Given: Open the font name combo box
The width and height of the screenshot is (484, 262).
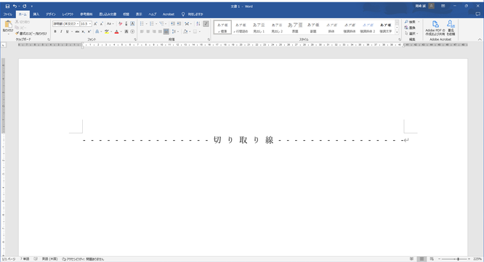Looking at the screenshot, I should pos(65,24).
